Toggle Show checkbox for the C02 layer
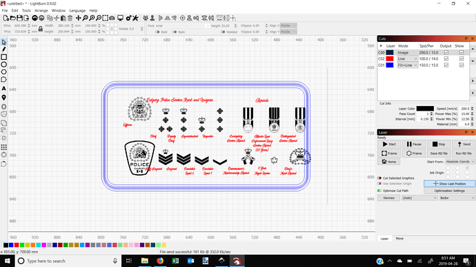This screenshot has width=476, height=267. 462,58
